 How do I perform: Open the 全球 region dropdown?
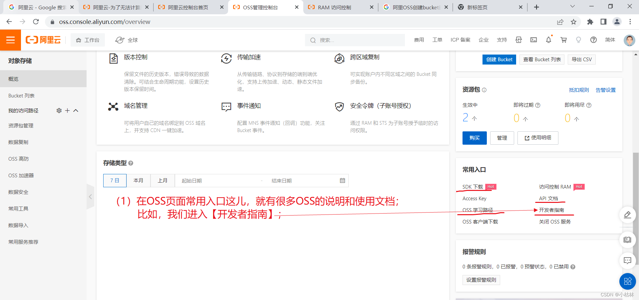point(127,40)
